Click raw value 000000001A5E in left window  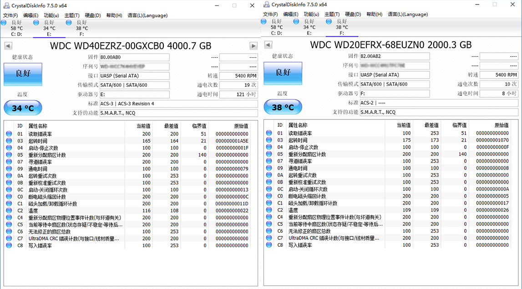click(x=232, y=141)
